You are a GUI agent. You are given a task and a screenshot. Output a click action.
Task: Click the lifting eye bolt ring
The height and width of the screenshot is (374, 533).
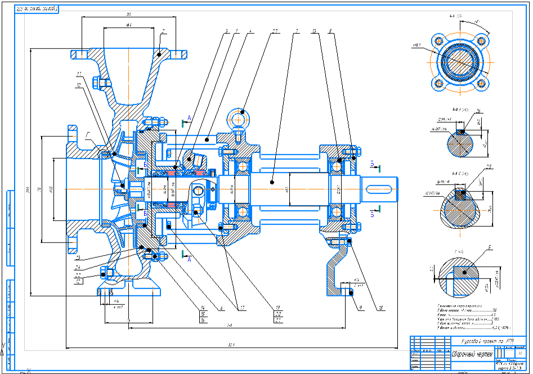pos(238,119)
